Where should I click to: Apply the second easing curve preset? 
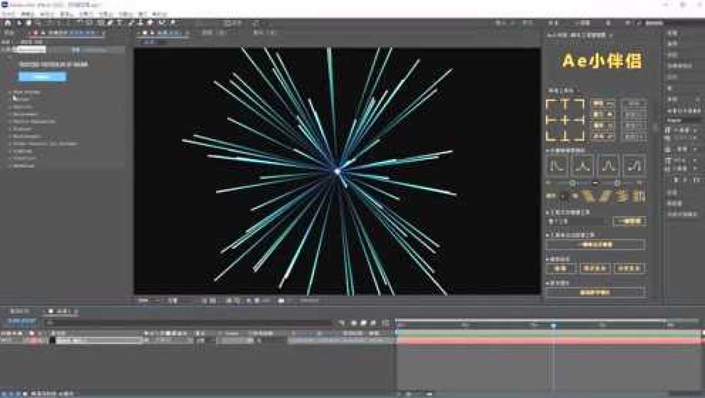583,165
